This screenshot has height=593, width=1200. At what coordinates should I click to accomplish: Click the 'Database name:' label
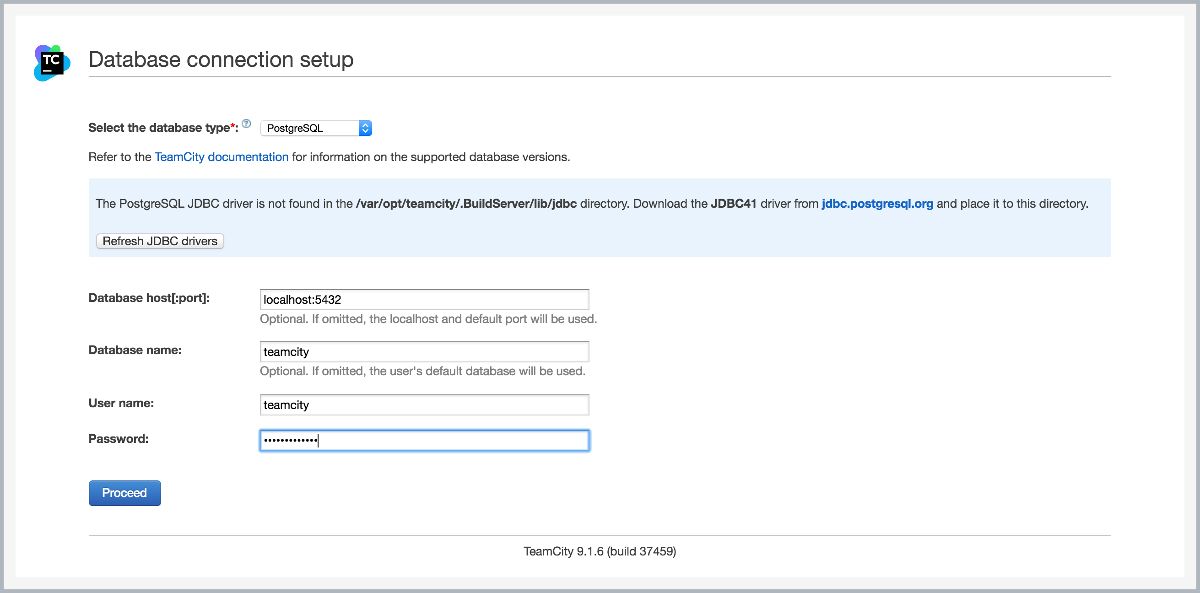click(x=135, y=350)
